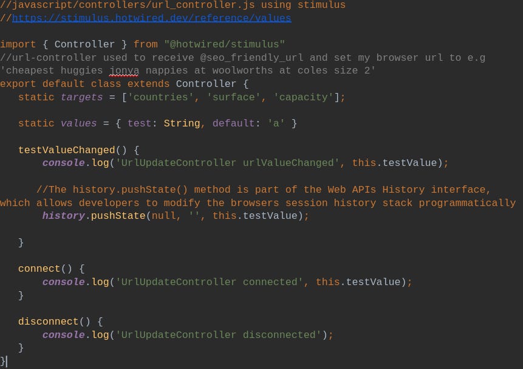Click 'UrlUpdateController disconnected' log string
Viewport: 523px width, 369px height.
(218, 335)
